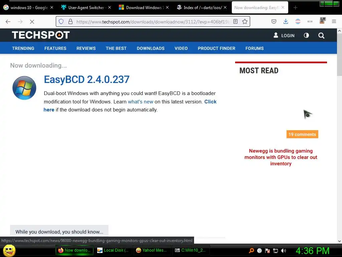Go back with the browser back arrow
The height and width of the screenshot is (257, 342).
tap(8, 21)
